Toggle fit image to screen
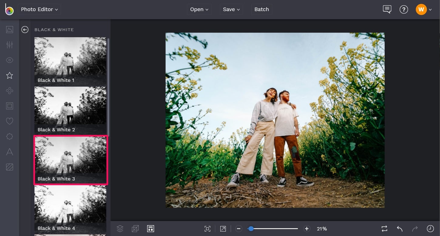This screenshot has width=440, height=236. [x=208, y=229]
